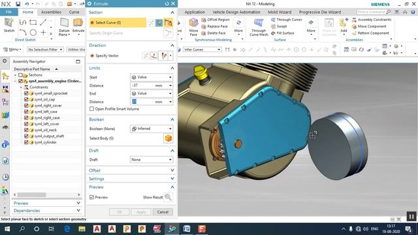This screenshot has height=235, width=418.
Task: Select the Move Face tool
Action: [x=193, y=27]
